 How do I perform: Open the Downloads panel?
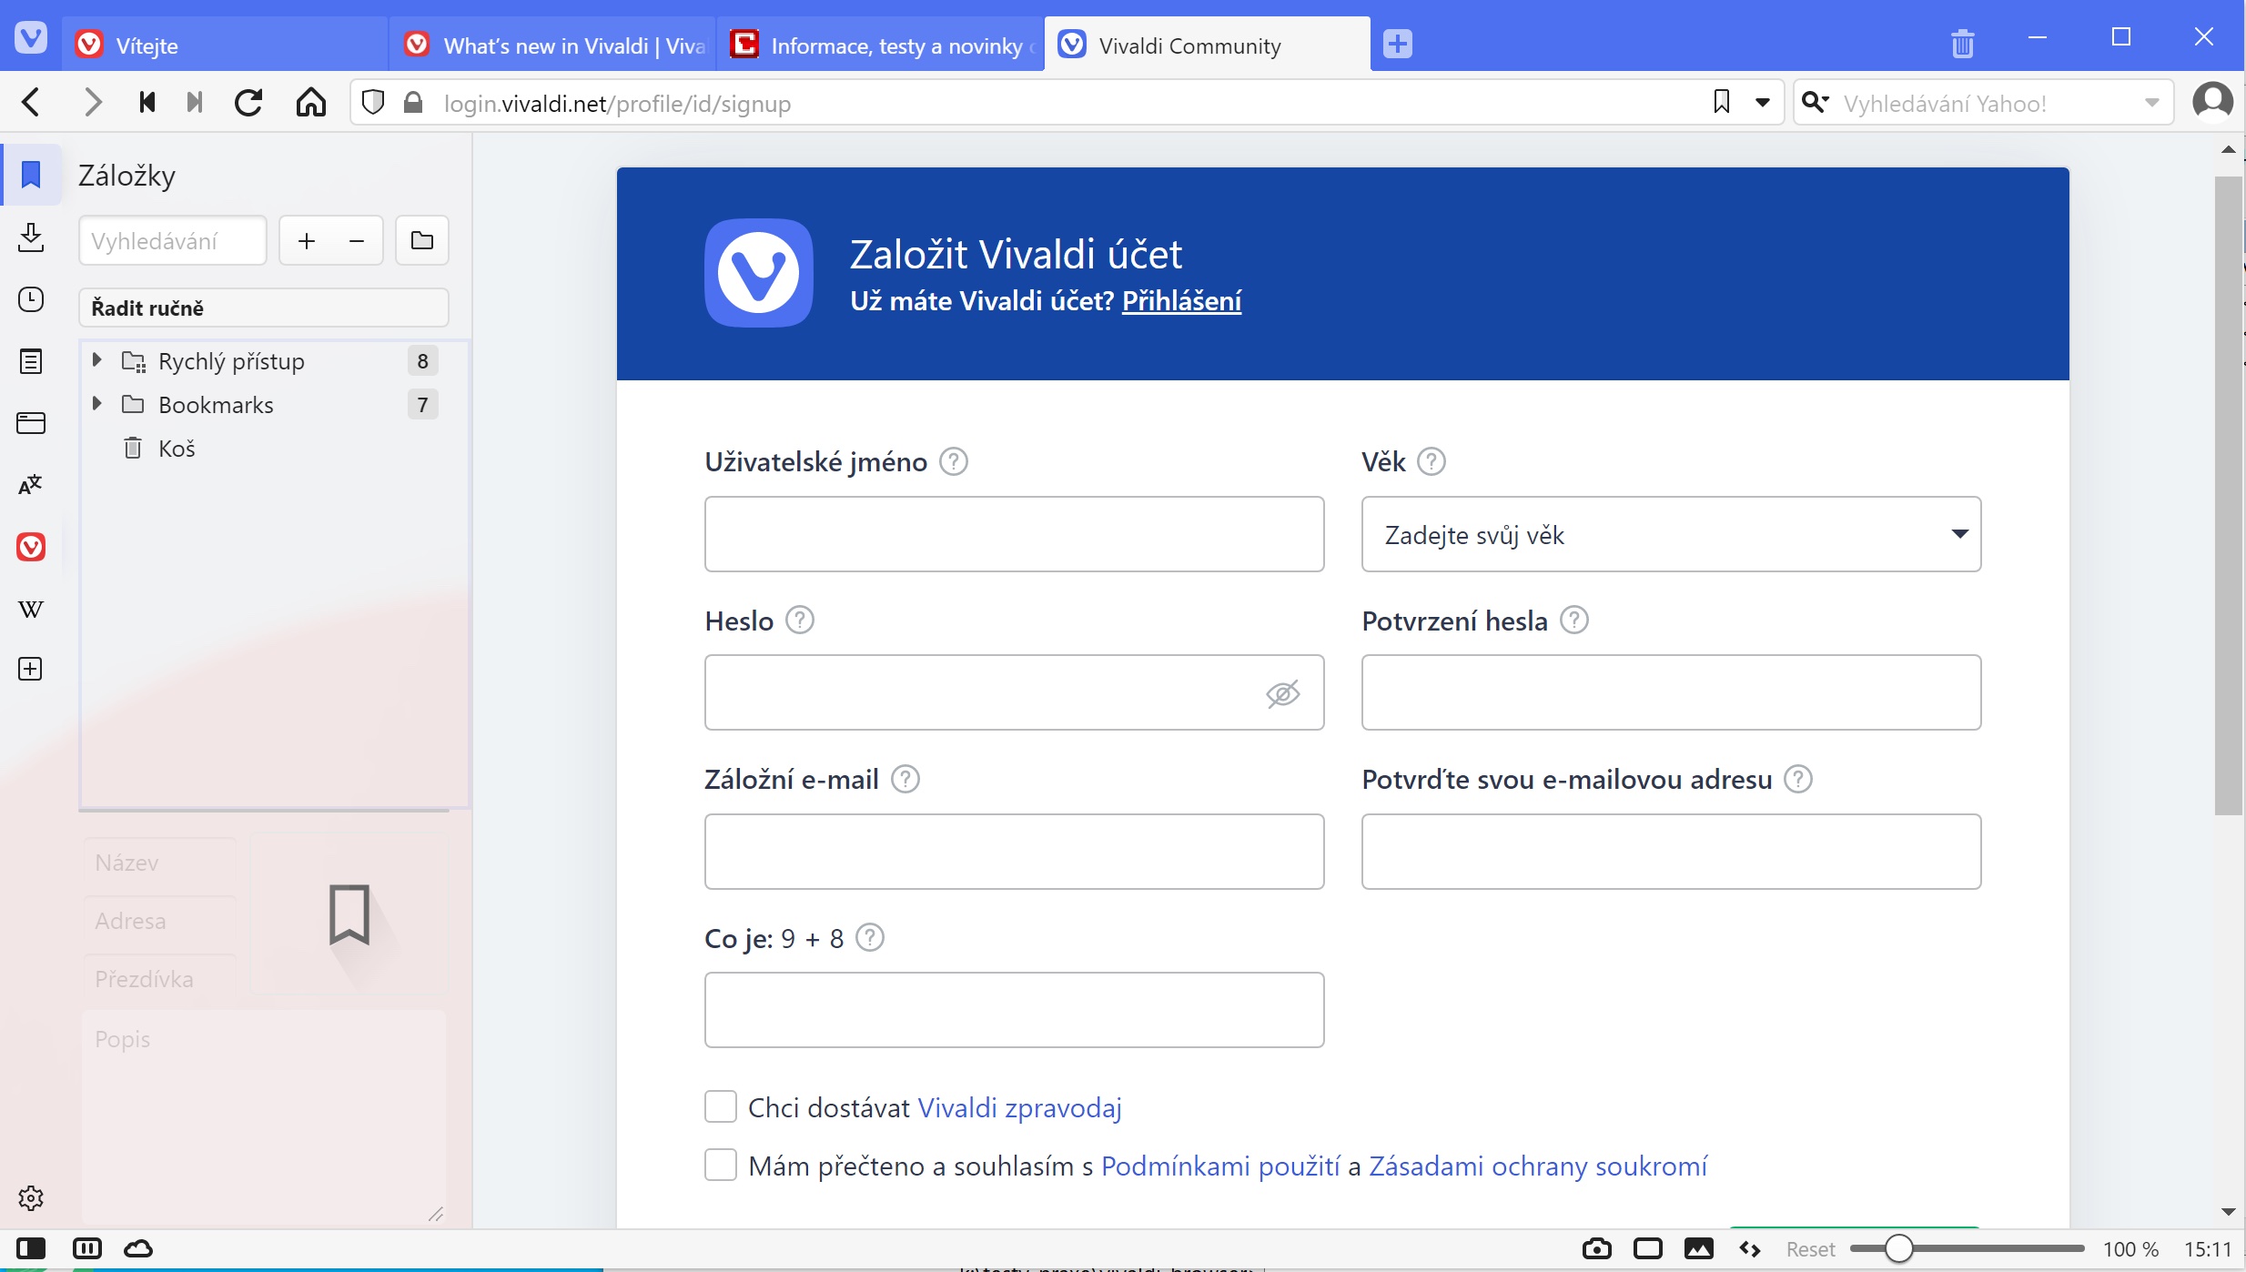coord(31,237)
